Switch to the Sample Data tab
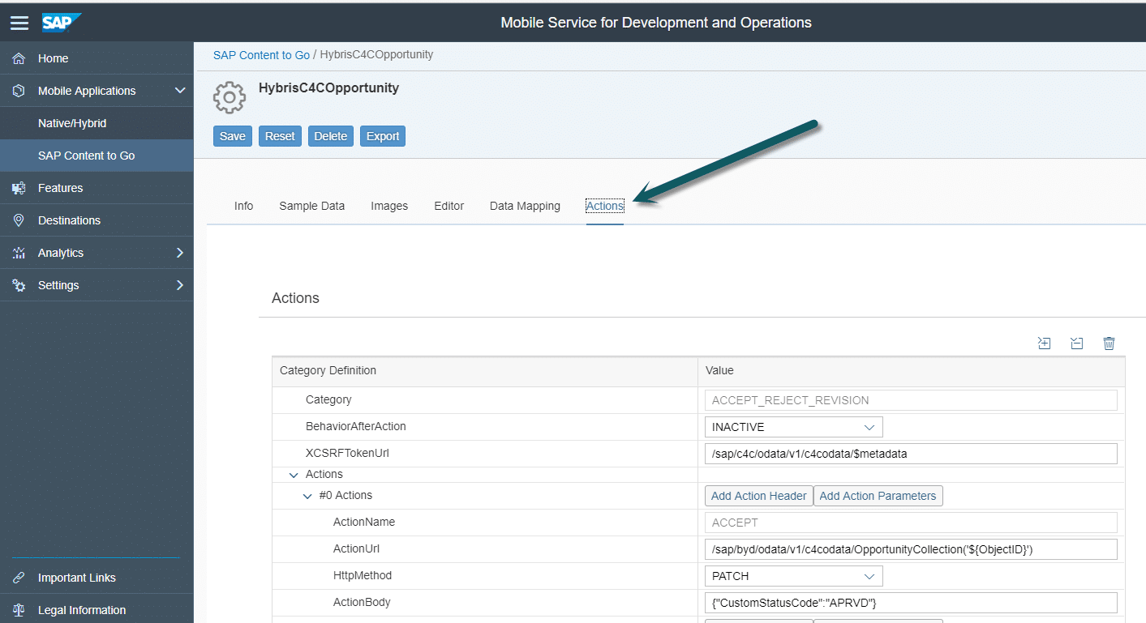Viewport: 1146px width, 623px height. tap(311, 206)
